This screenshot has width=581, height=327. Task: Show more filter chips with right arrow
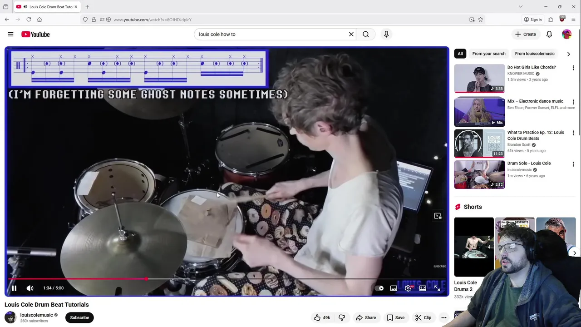click(568, 54)
